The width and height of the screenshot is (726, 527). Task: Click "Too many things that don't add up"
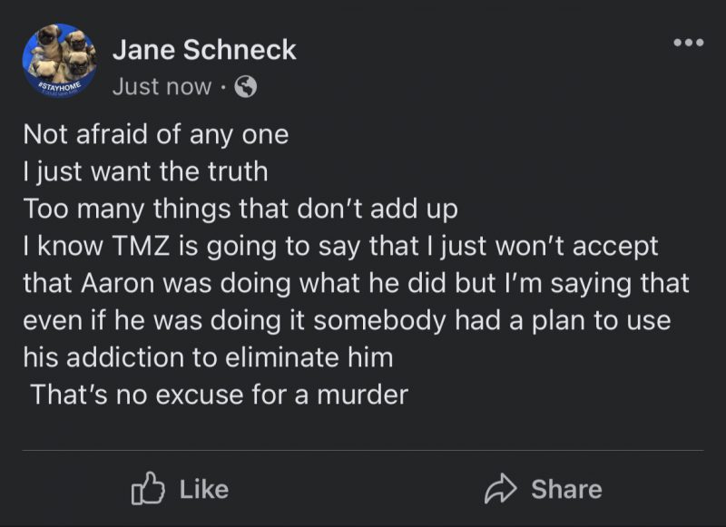(x=240, y=209)
